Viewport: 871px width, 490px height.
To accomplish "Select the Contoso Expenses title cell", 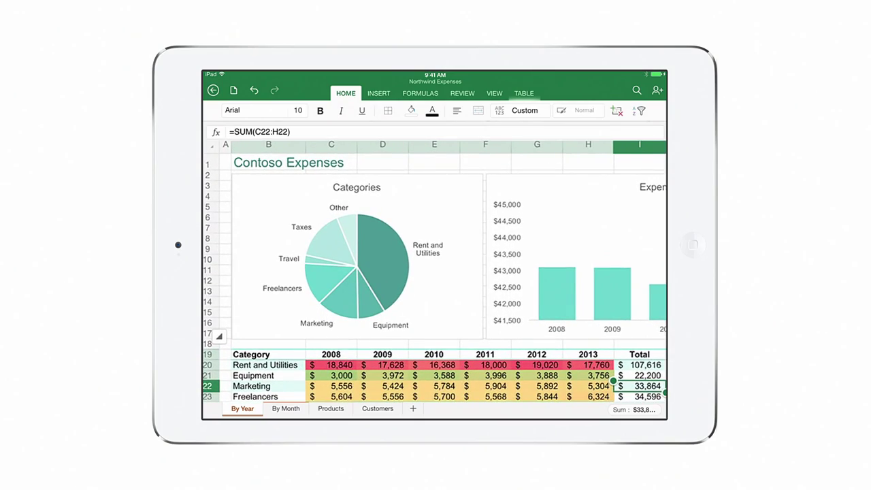I will tap(289, 163).
